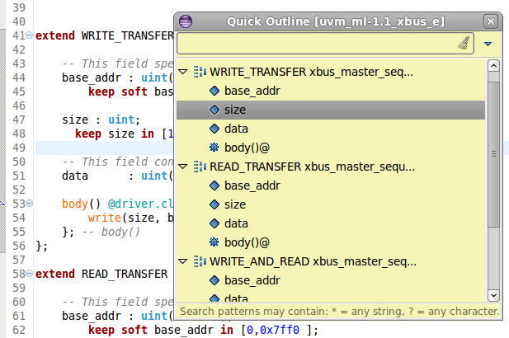Viewport: 509px width, 338px height.
Task: Select data field under WRITE_TRANSFER
Action: click(x=236, y=129)
